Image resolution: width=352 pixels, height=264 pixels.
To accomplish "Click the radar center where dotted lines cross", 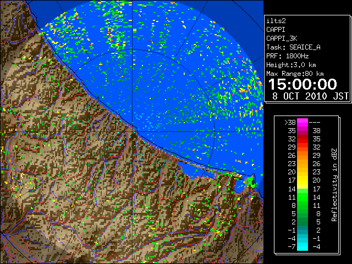I will [x=133, y=131].
